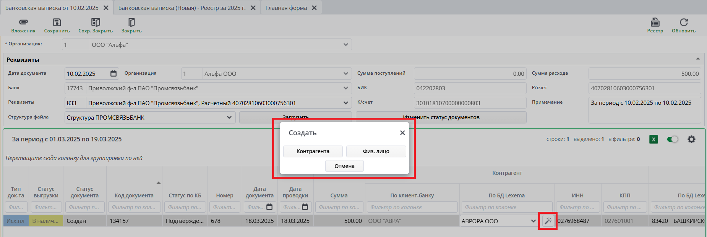The height and width of the screenshot is (237, 707).
Task: Click the magic wand icon in row
Action: 548,221
